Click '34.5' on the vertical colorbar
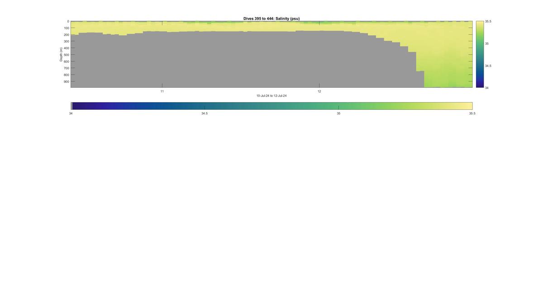Viewport: 543px width, 281px height. [488, 66]
